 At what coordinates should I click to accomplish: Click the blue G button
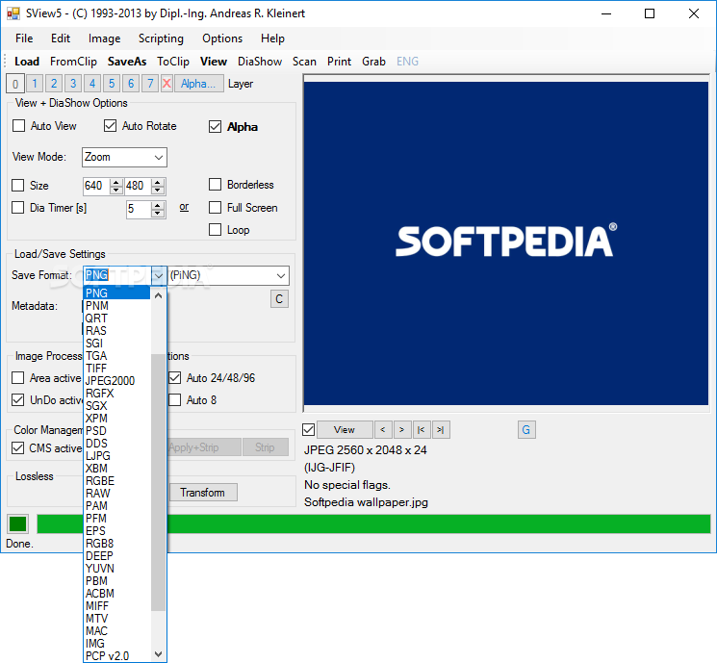[526, 430]
